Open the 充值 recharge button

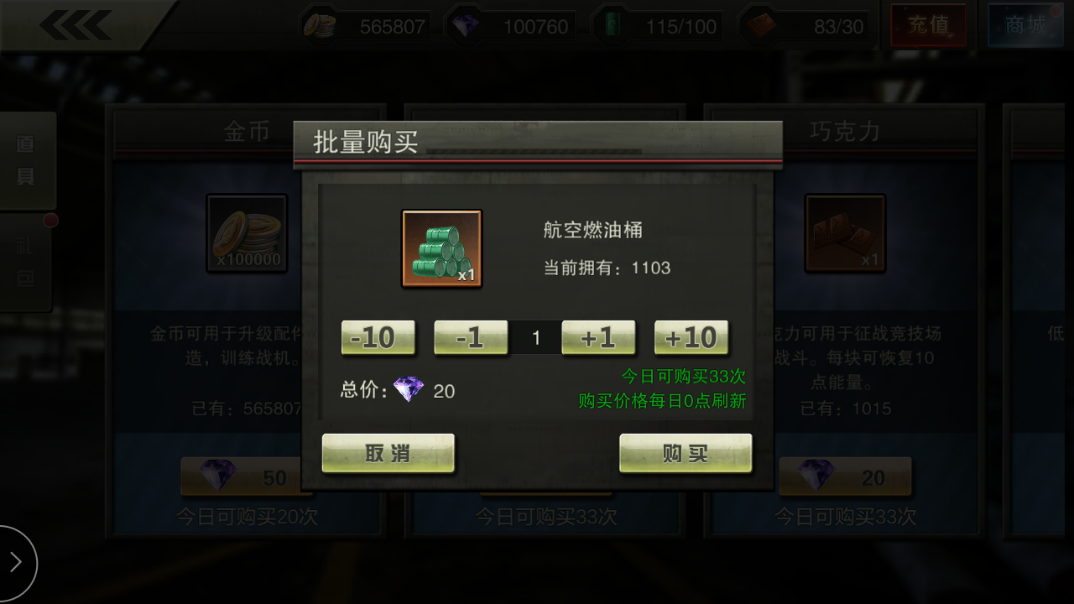pos(928,25)
